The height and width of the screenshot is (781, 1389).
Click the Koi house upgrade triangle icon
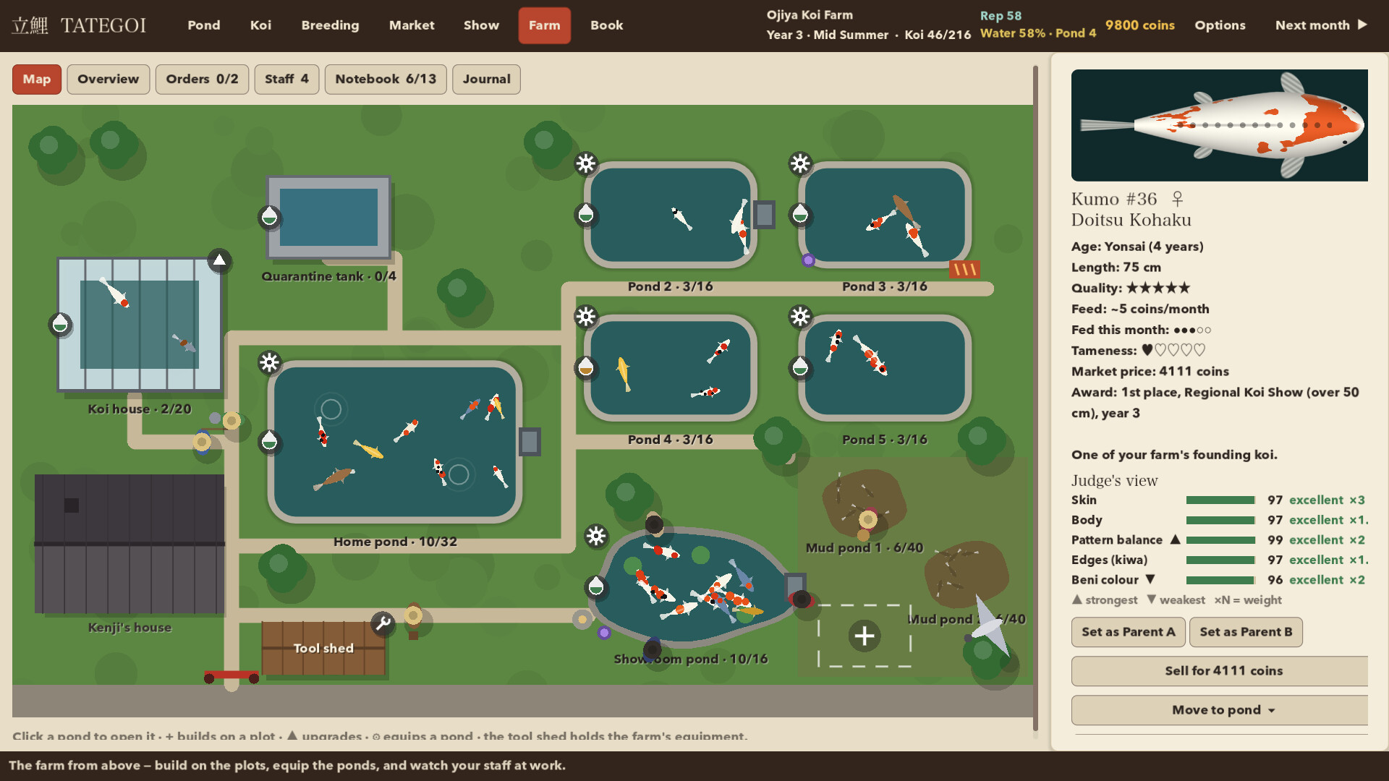pyautogui.click(x=219, y=260)
